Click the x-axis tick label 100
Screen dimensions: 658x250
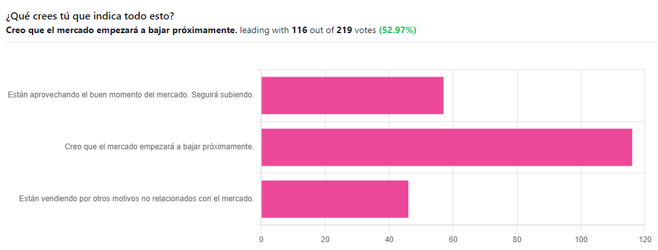[581, 239]
